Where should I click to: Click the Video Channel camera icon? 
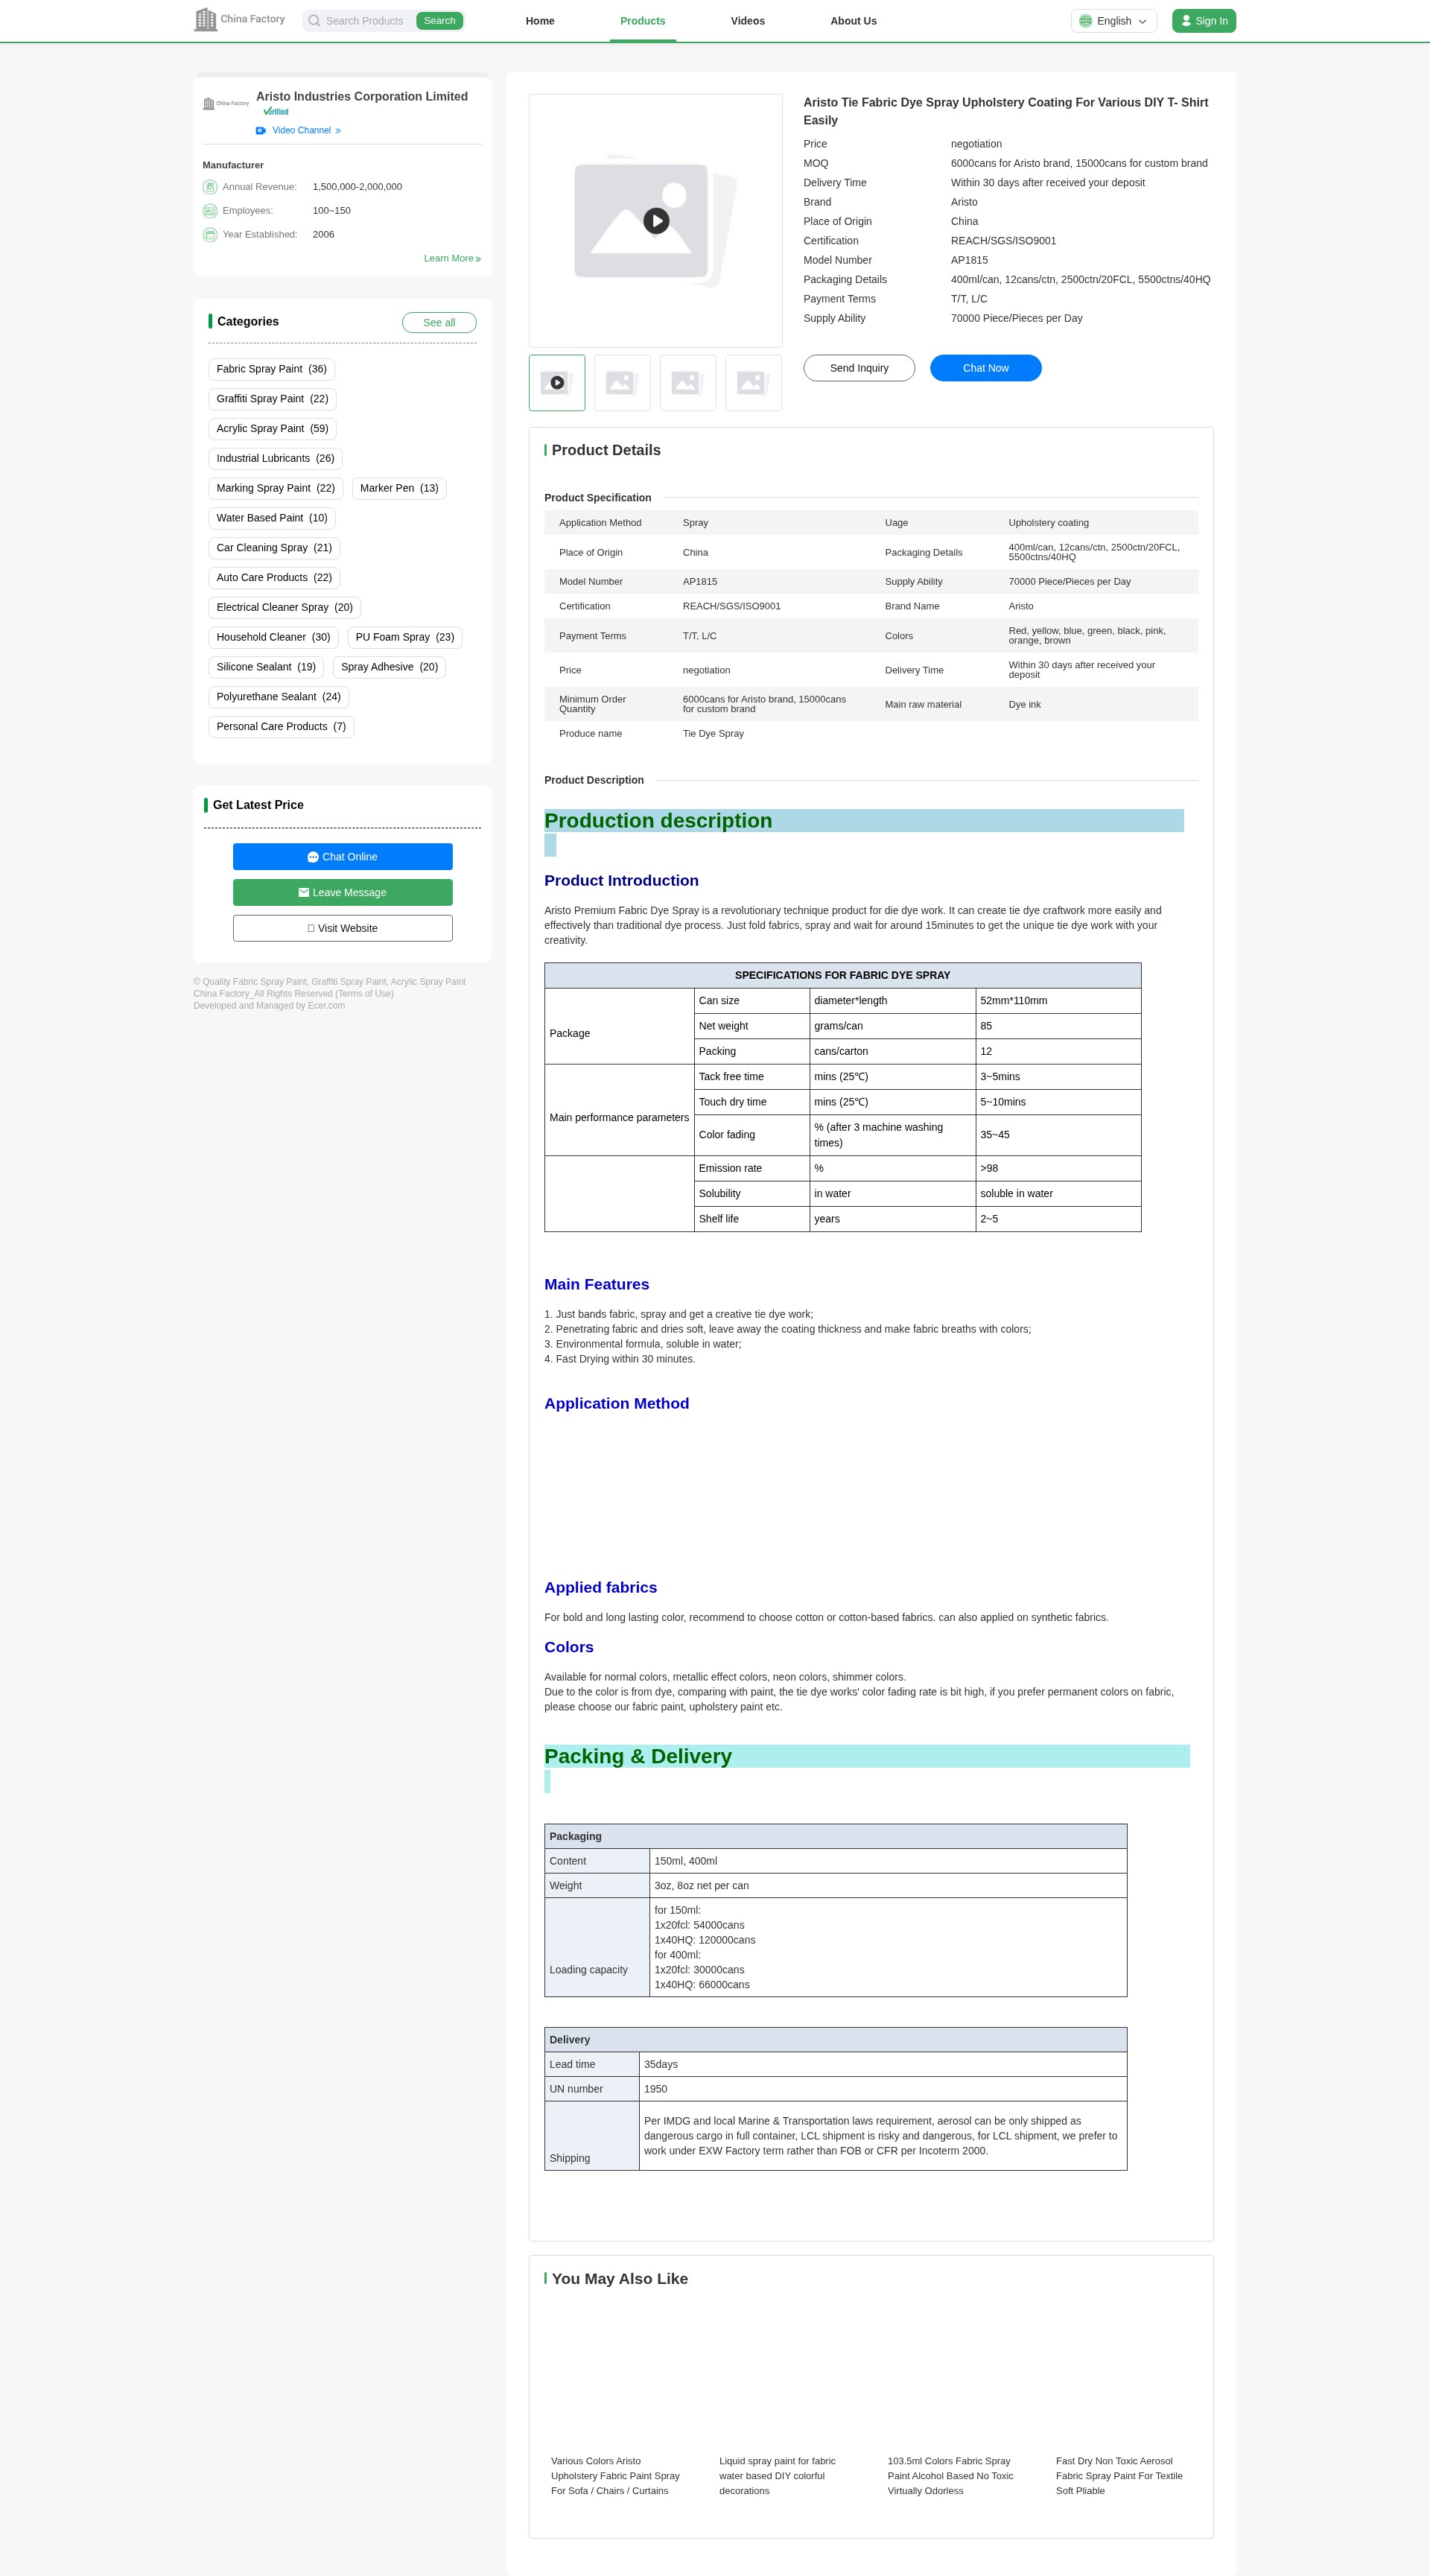point(261,131)
